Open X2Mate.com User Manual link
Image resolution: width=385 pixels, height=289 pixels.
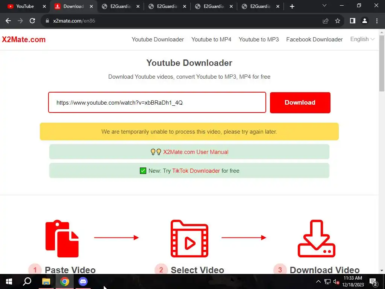point(196,152)
